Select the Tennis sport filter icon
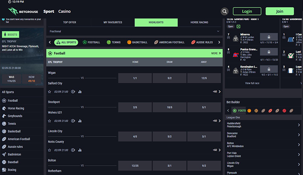 click(109, 42)
